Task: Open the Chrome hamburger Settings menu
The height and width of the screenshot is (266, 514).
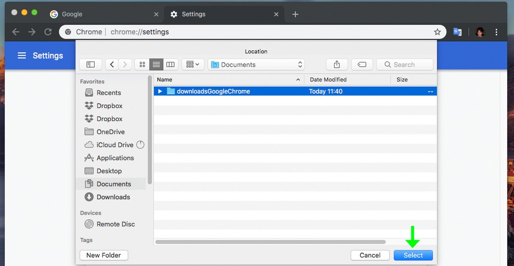Action: pyautogui.click(x=22, y=55)
